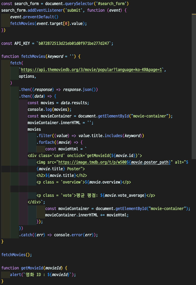Viewport: 196px width, 285px height.
Task: Click the standalone 'movies' line before .filter
Action: (x=34, y=129)
